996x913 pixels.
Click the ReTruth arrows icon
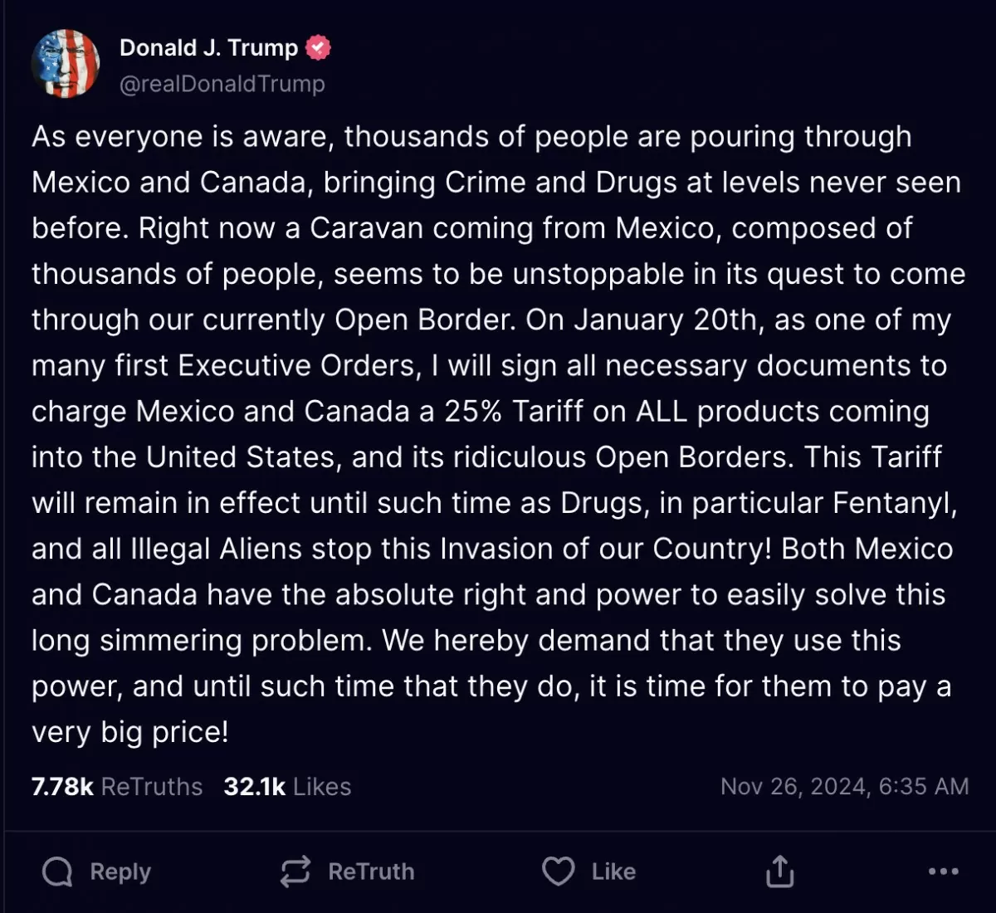coord(295,871)
